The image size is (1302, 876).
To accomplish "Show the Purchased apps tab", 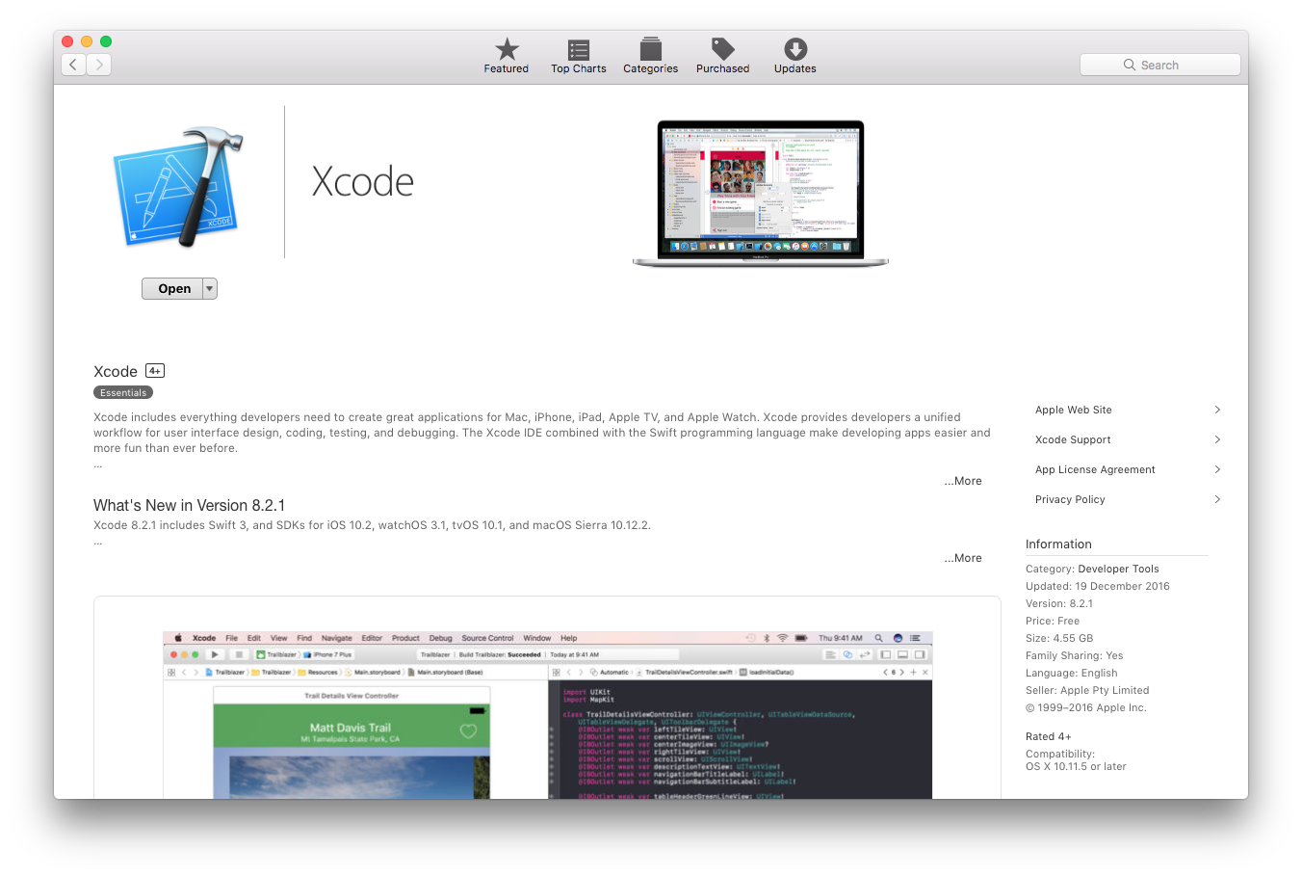I will [723, 56].
